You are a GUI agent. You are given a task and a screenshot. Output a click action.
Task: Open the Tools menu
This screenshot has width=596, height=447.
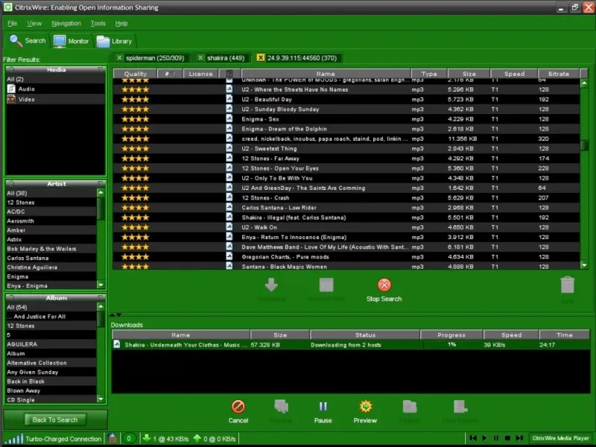[x=98, y=24]
